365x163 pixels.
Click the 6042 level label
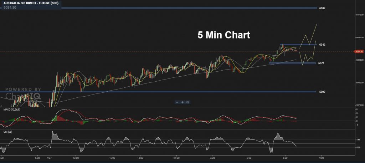tap(322, 45)
